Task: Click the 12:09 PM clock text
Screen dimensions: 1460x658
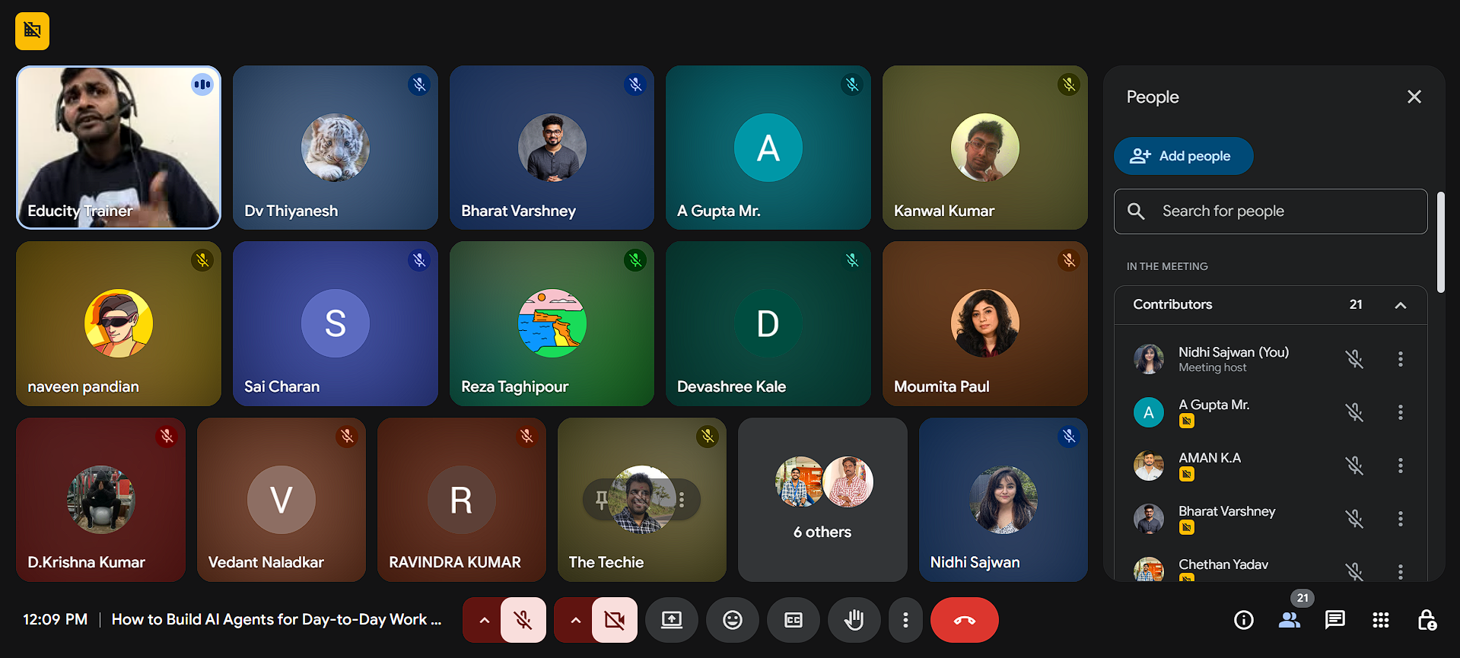Action: [x=56, y=620]
